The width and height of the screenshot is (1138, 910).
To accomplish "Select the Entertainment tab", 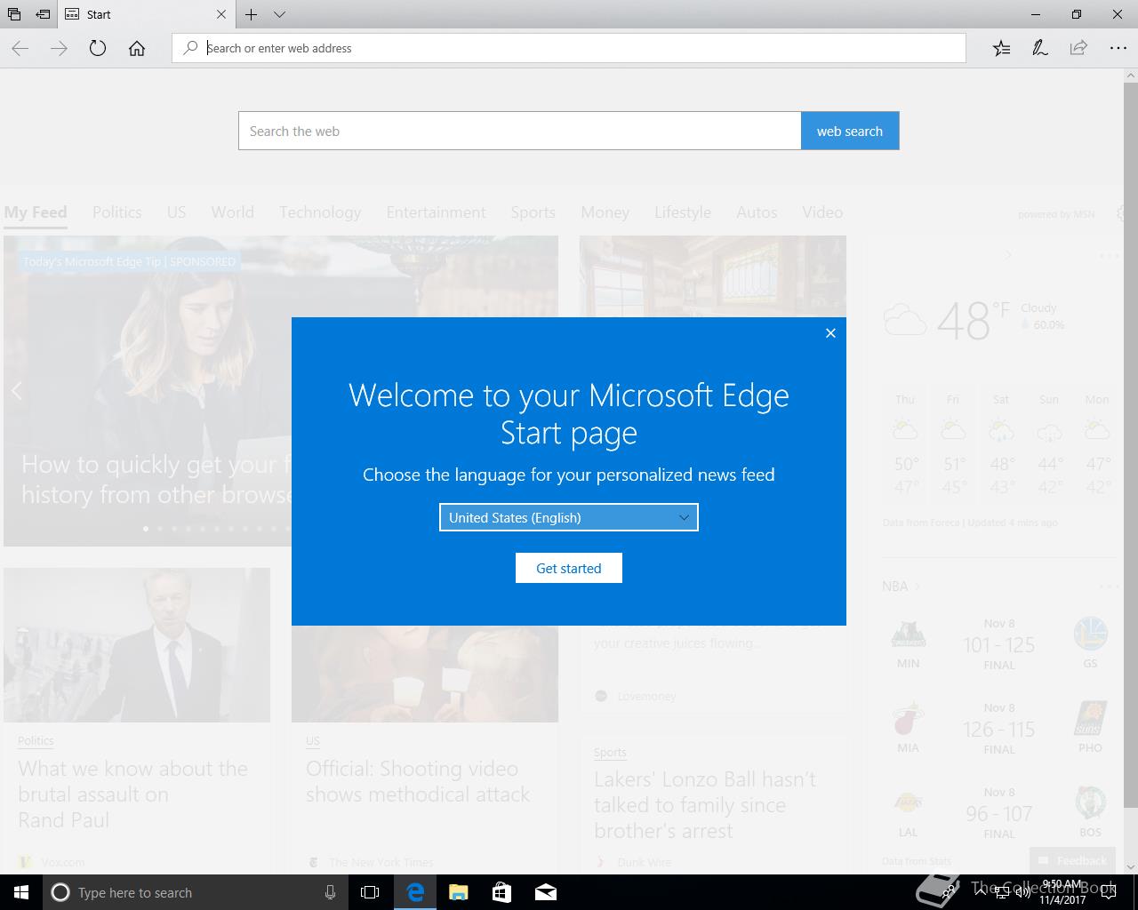I will (436, 212).
